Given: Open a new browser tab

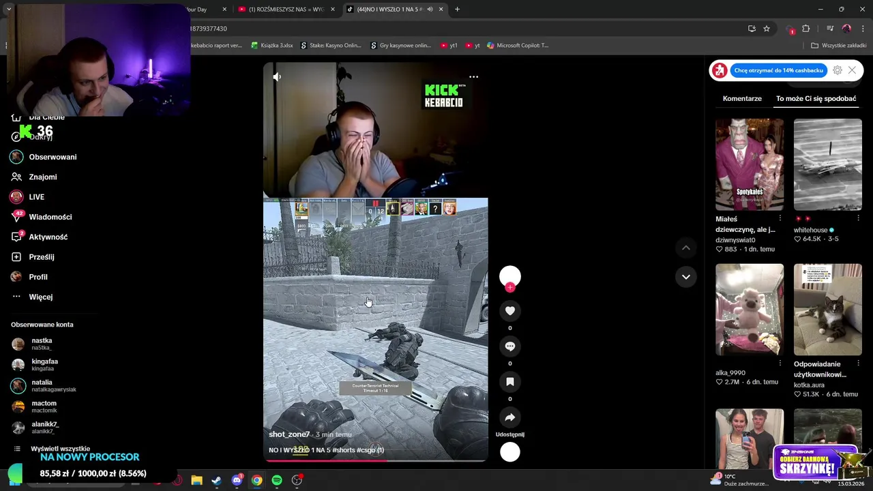Looking at the screenshot, I should coord(457,9).
